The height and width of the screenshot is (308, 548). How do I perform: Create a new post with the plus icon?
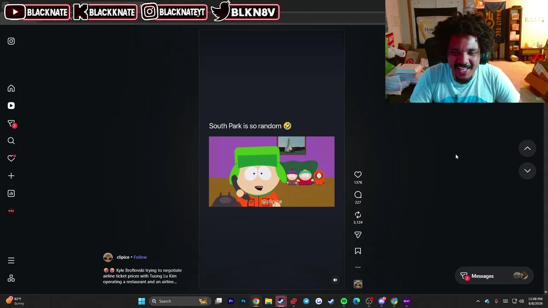point(11,176)
